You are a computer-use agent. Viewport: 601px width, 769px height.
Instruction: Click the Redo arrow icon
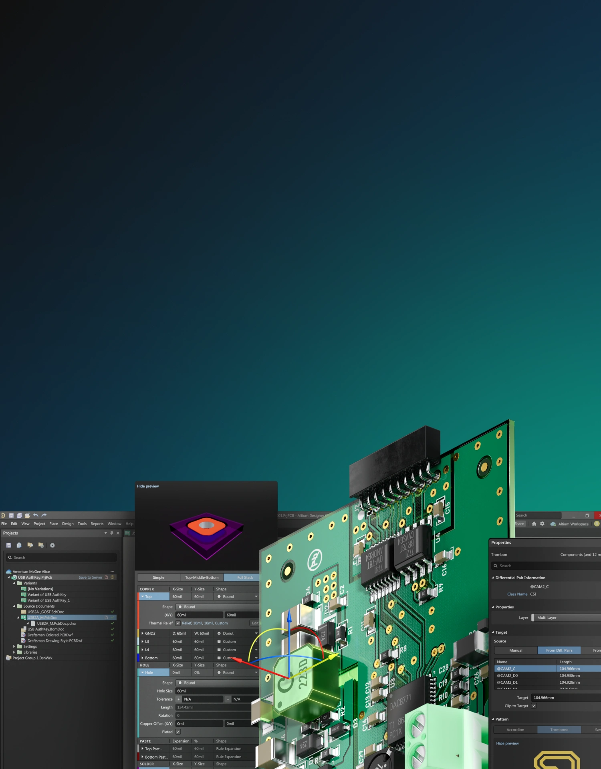point(44,515)
